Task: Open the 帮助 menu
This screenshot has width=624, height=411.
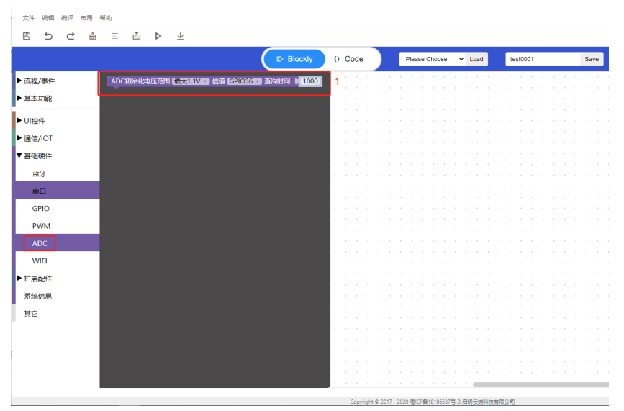Action: [x=106, y=18]
